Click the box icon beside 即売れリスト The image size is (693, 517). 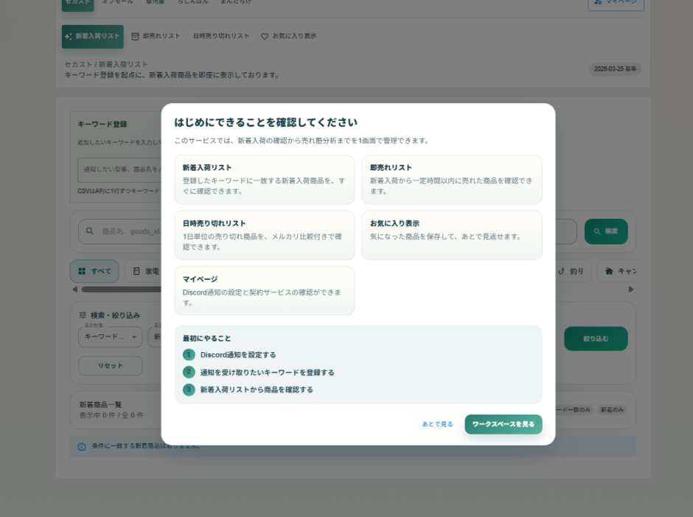135,36
